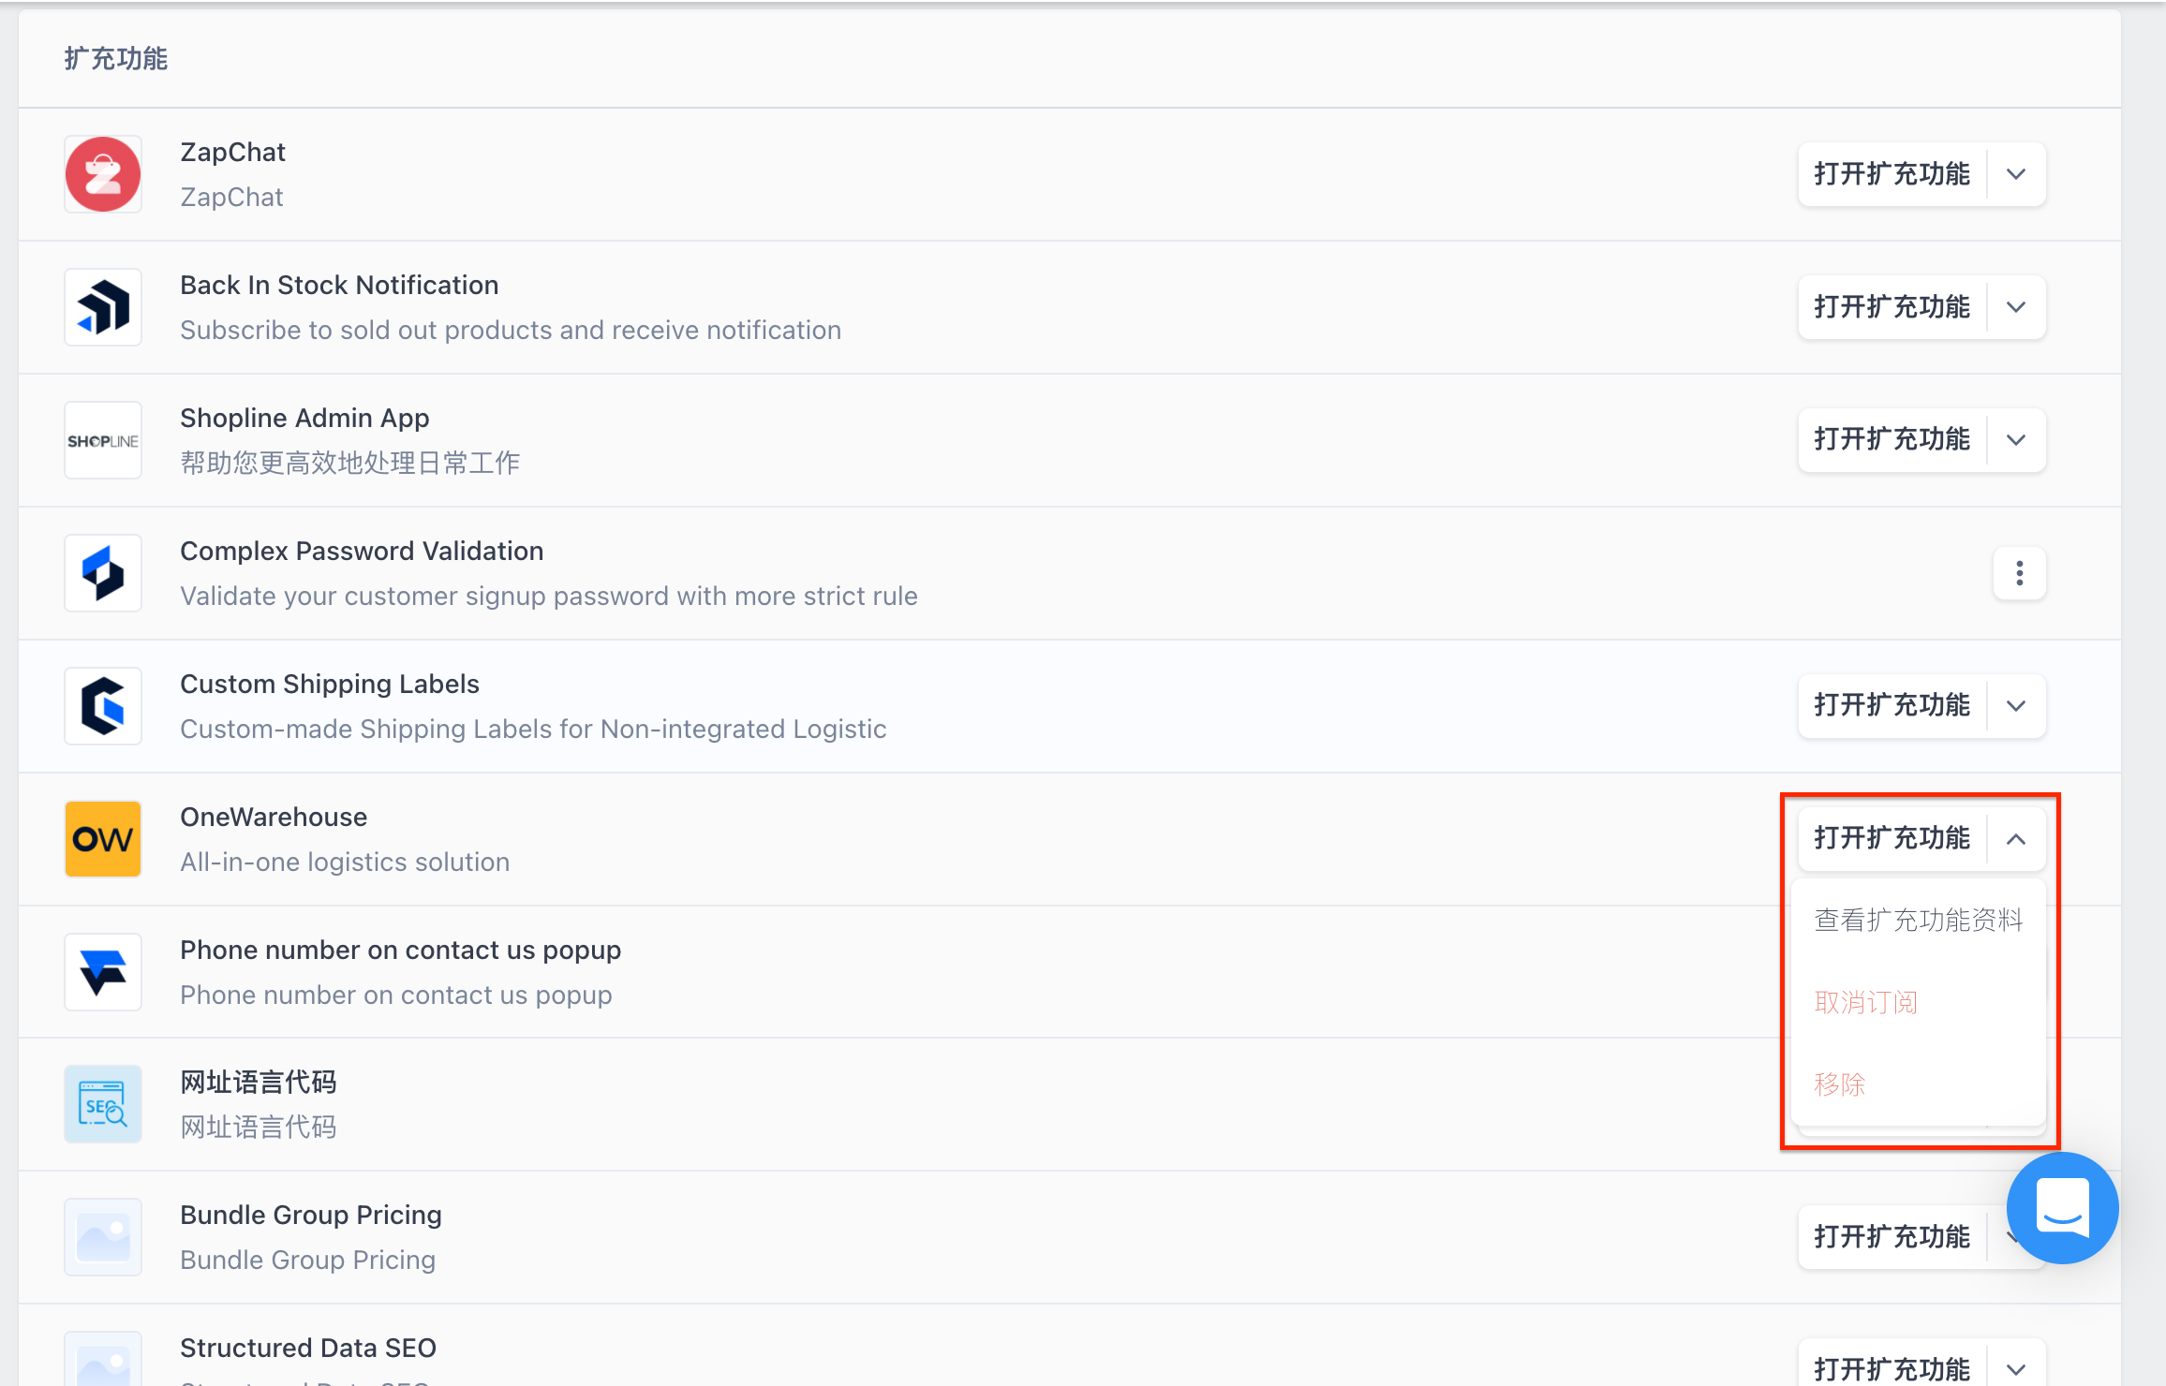Click 'Custom-made Shipping Labels for Non-integrated Logistic' text
The image size is (2166, 1386).
[x=533, y=729]
